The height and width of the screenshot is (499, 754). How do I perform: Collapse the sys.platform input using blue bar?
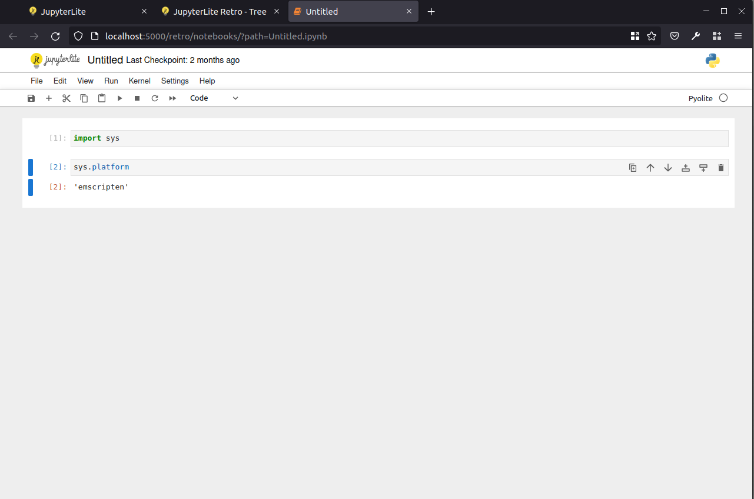(31, 167)
